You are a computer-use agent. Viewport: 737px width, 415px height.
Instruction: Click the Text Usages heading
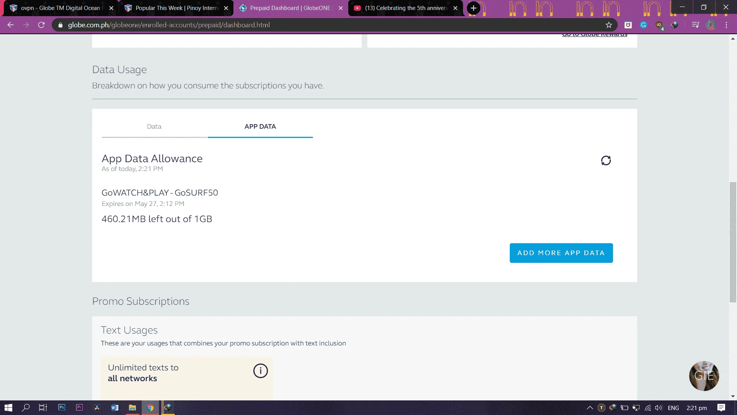pyautogui.click(x=129, y=330)
